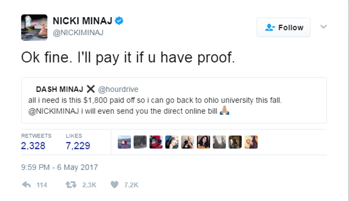Screen dimensions: 349x201
Task: Click the red-toned third liker avatar
Action: coord(156,142)
